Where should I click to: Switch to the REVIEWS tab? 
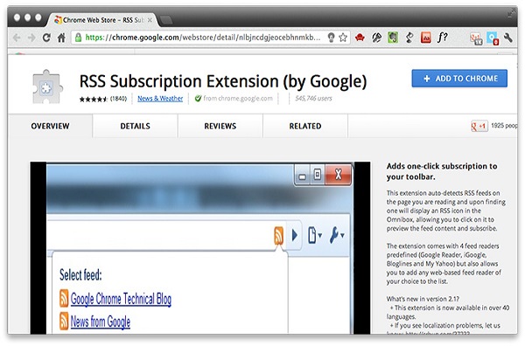[220, 126]
